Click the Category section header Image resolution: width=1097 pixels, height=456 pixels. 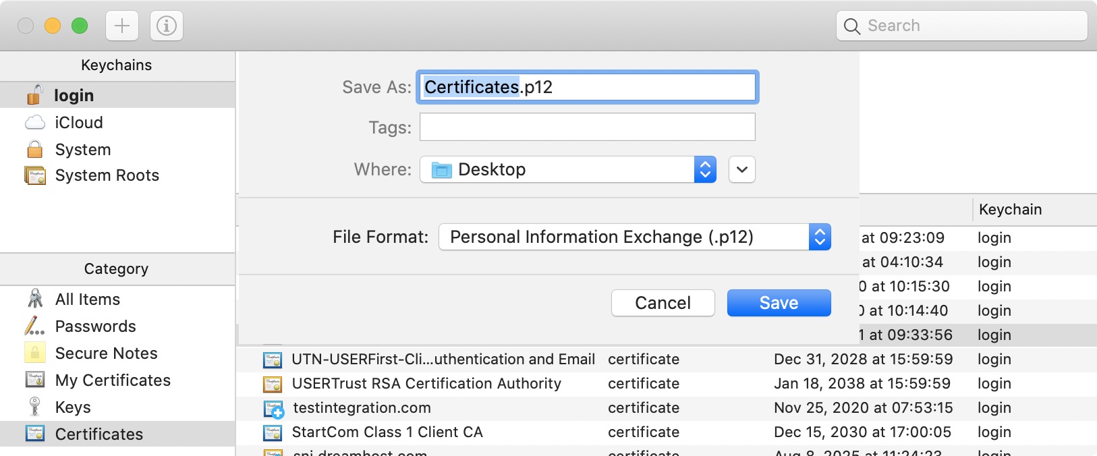[x=117, y=269]
